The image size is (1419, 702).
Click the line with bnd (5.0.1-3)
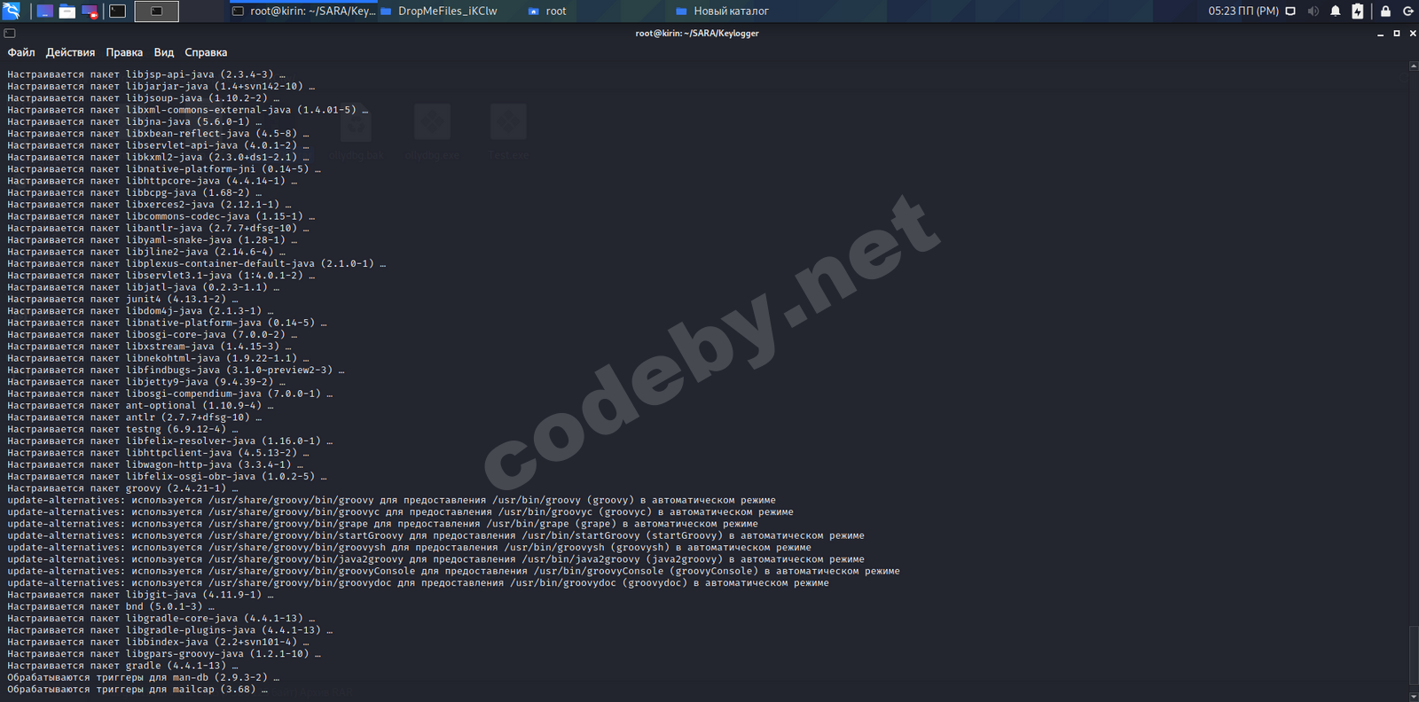111,606
